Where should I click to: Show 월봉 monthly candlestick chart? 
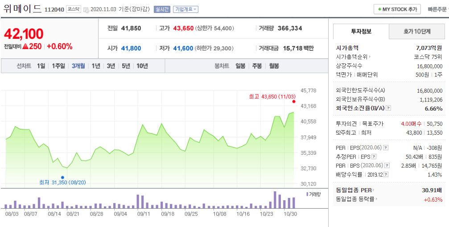click(274, 66)
